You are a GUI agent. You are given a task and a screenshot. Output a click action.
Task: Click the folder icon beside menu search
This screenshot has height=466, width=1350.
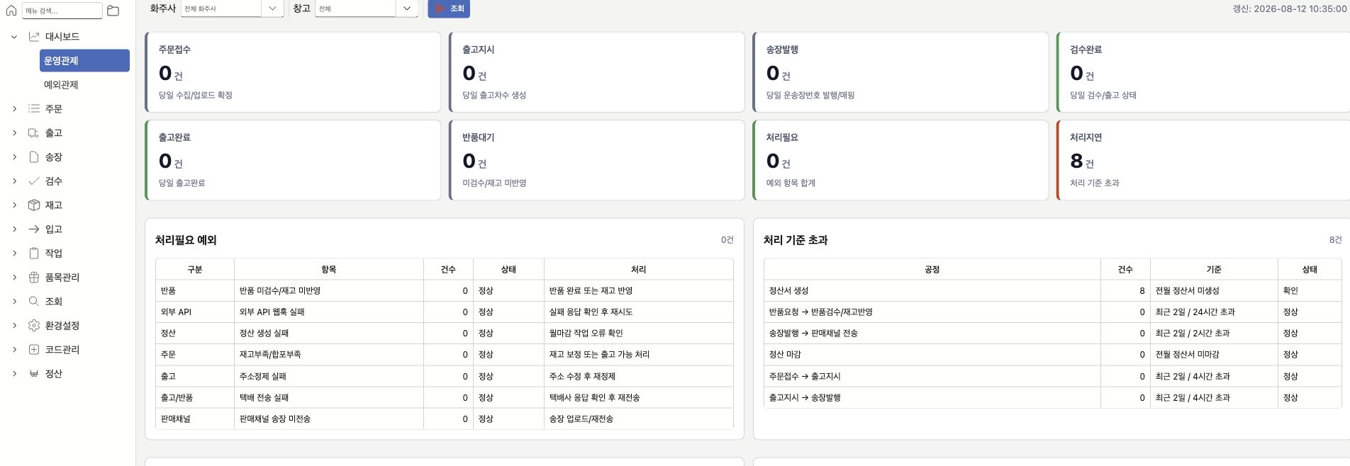pos(113,11)
